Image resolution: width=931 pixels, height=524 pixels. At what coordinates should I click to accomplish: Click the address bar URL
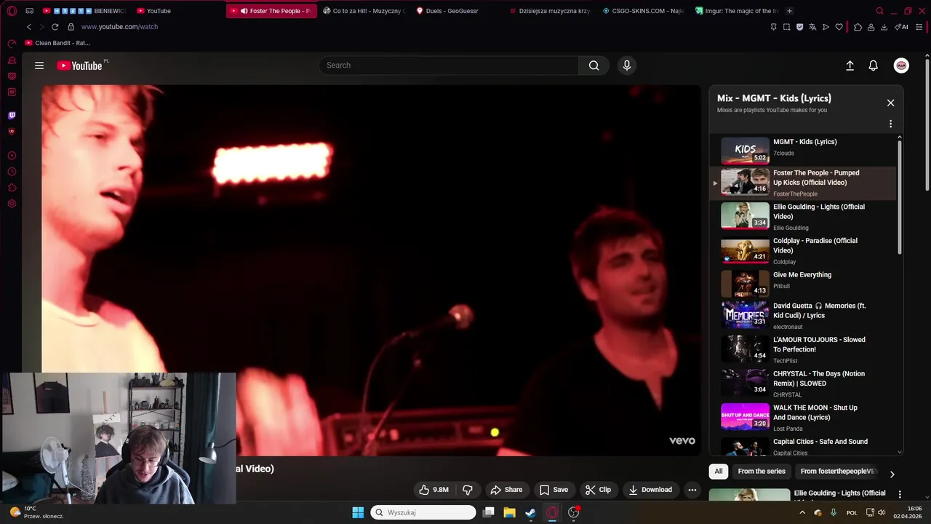click(x=119, y=27)
